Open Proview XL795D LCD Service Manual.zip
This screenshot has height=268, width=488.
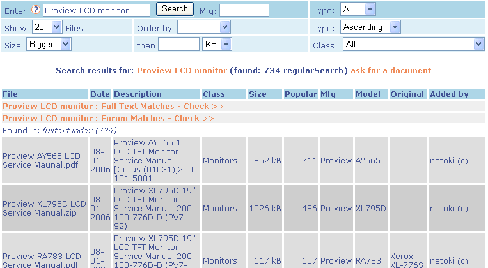coord(44,209)
